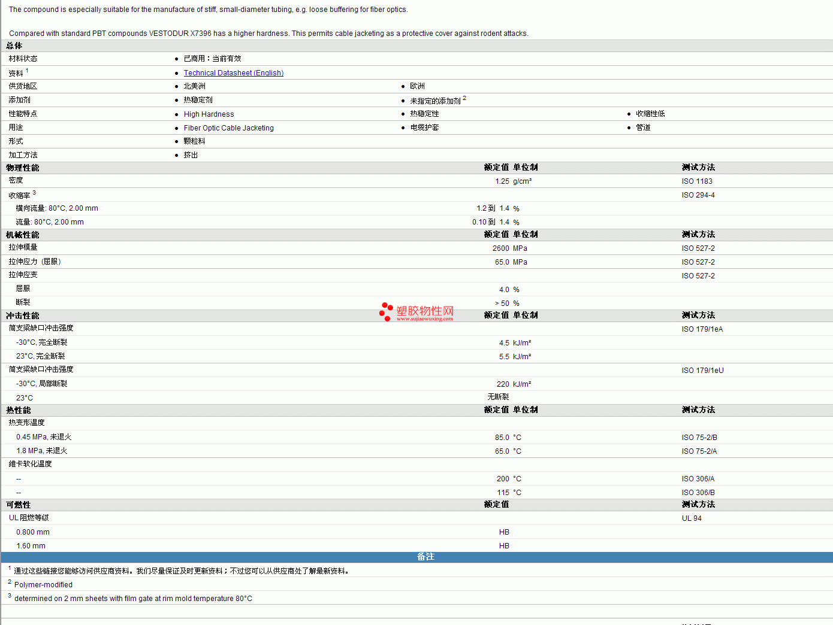
Task: Click the 收缩率 property label
Action: [x=20, y=196]
